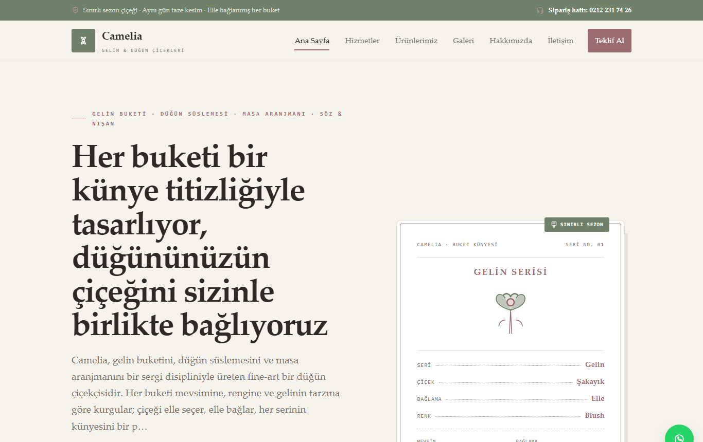Screen dimensions: 703x442
Task: Click the 'Gelin & Düğün Çiçekleri' tagline
Action: tap(143, 50)
